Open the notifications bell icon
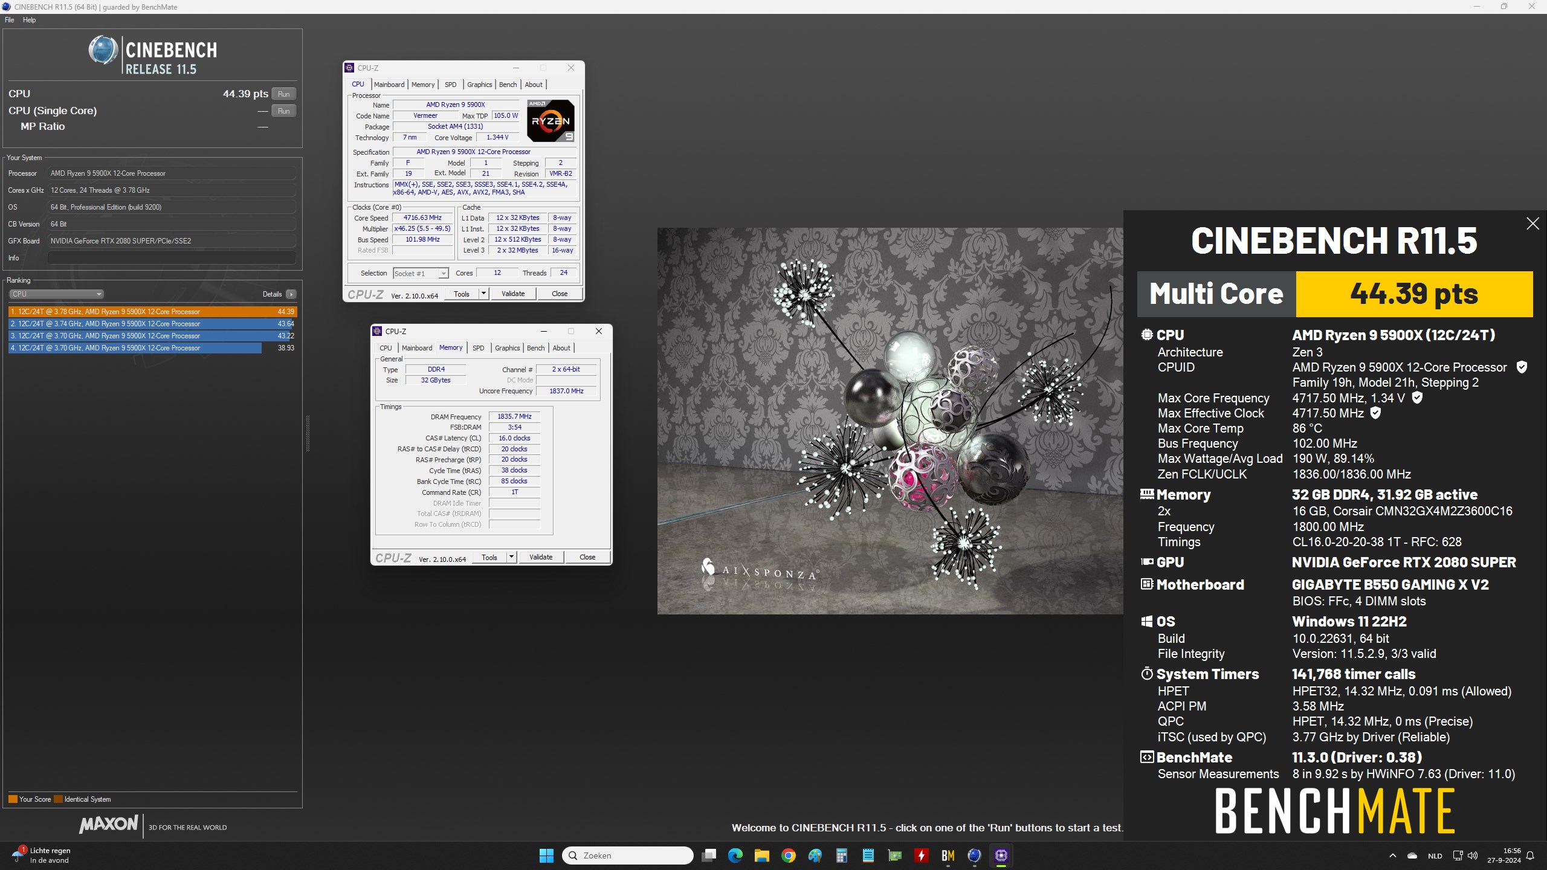Viewport: 1547px width, 870px height. click(1531, 855)
